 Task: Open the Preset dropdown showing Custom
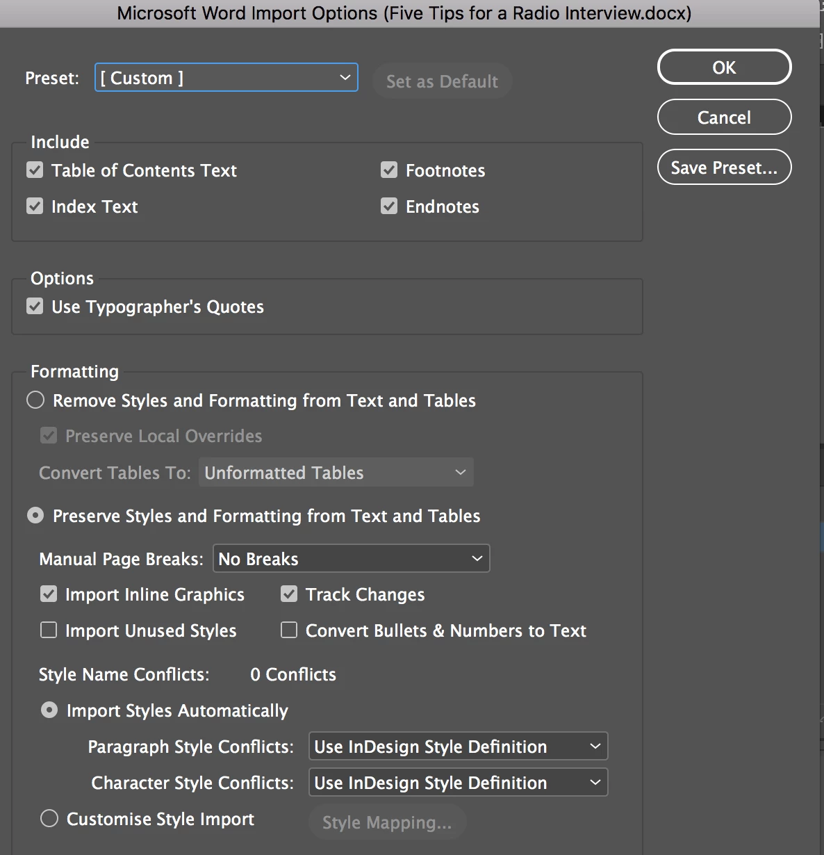[x=226, y=78]
